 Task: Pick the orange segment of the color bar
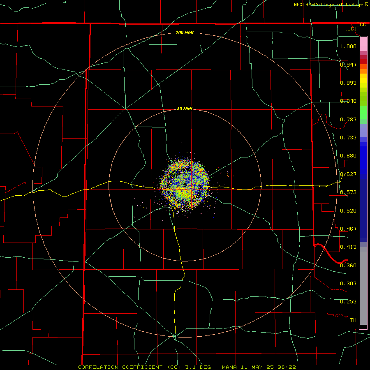click(363, 71)
